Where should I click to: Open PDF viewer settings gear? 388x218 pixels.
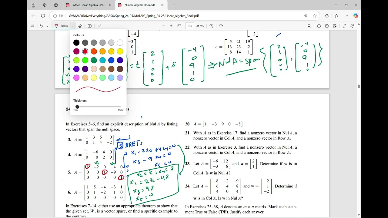[x=352, y=26]
